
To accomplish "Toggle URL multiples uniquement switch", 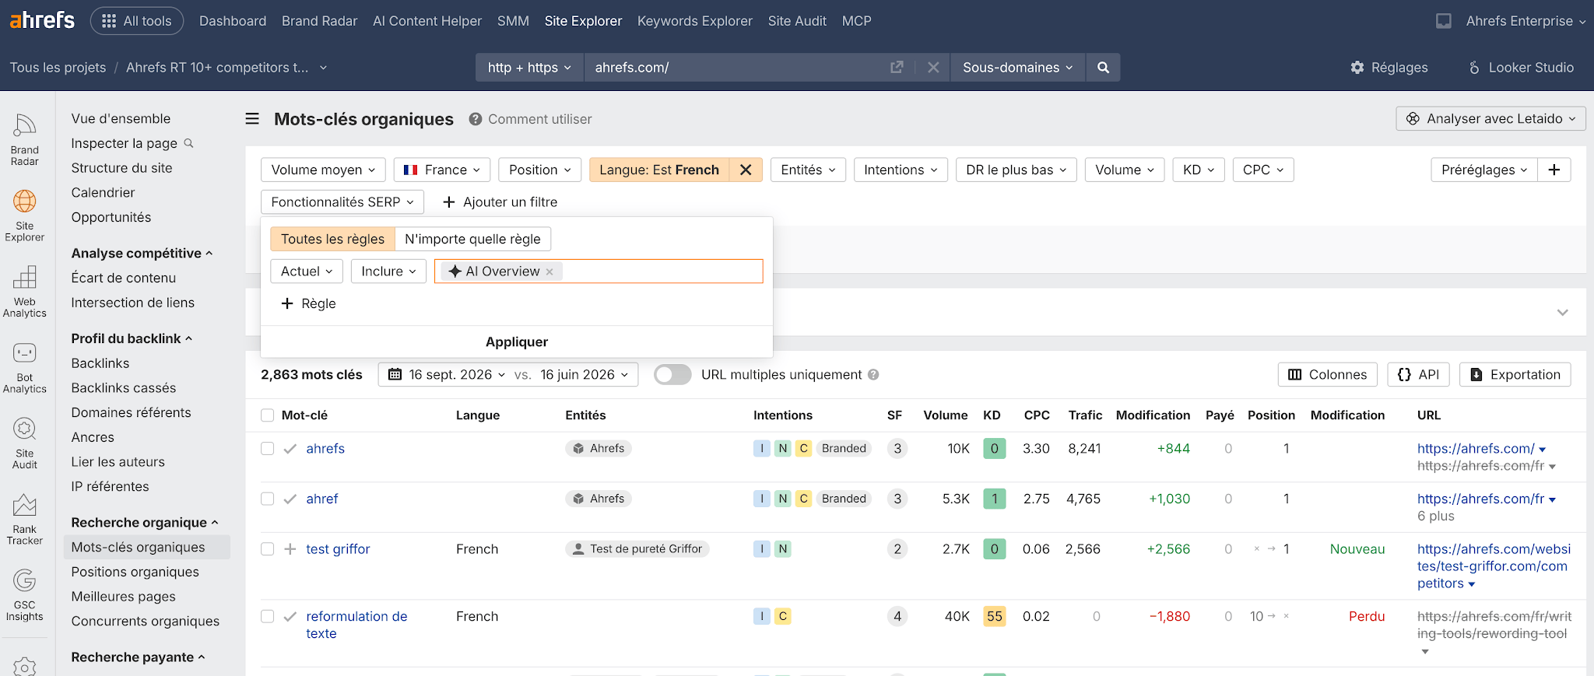I will tap(672, 375).
